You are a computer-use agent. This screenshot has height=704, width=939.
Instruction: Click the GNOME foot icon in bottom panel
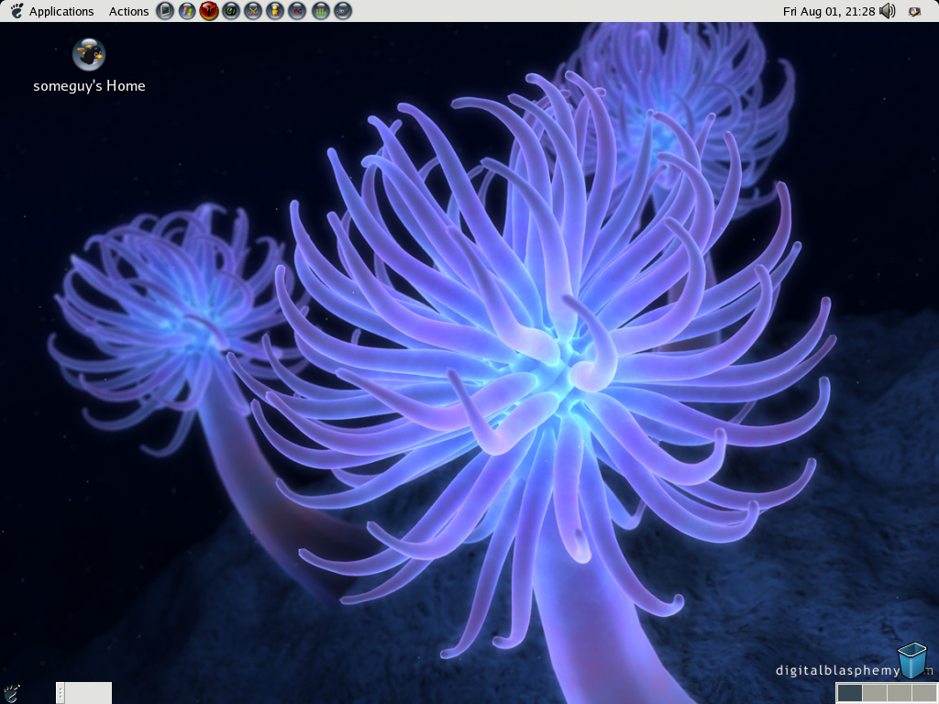12,693
